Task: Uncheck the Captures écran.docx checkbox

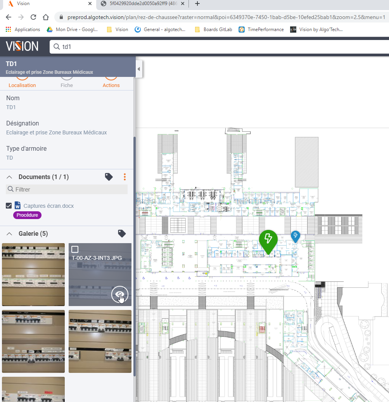Action: point(9,205)
